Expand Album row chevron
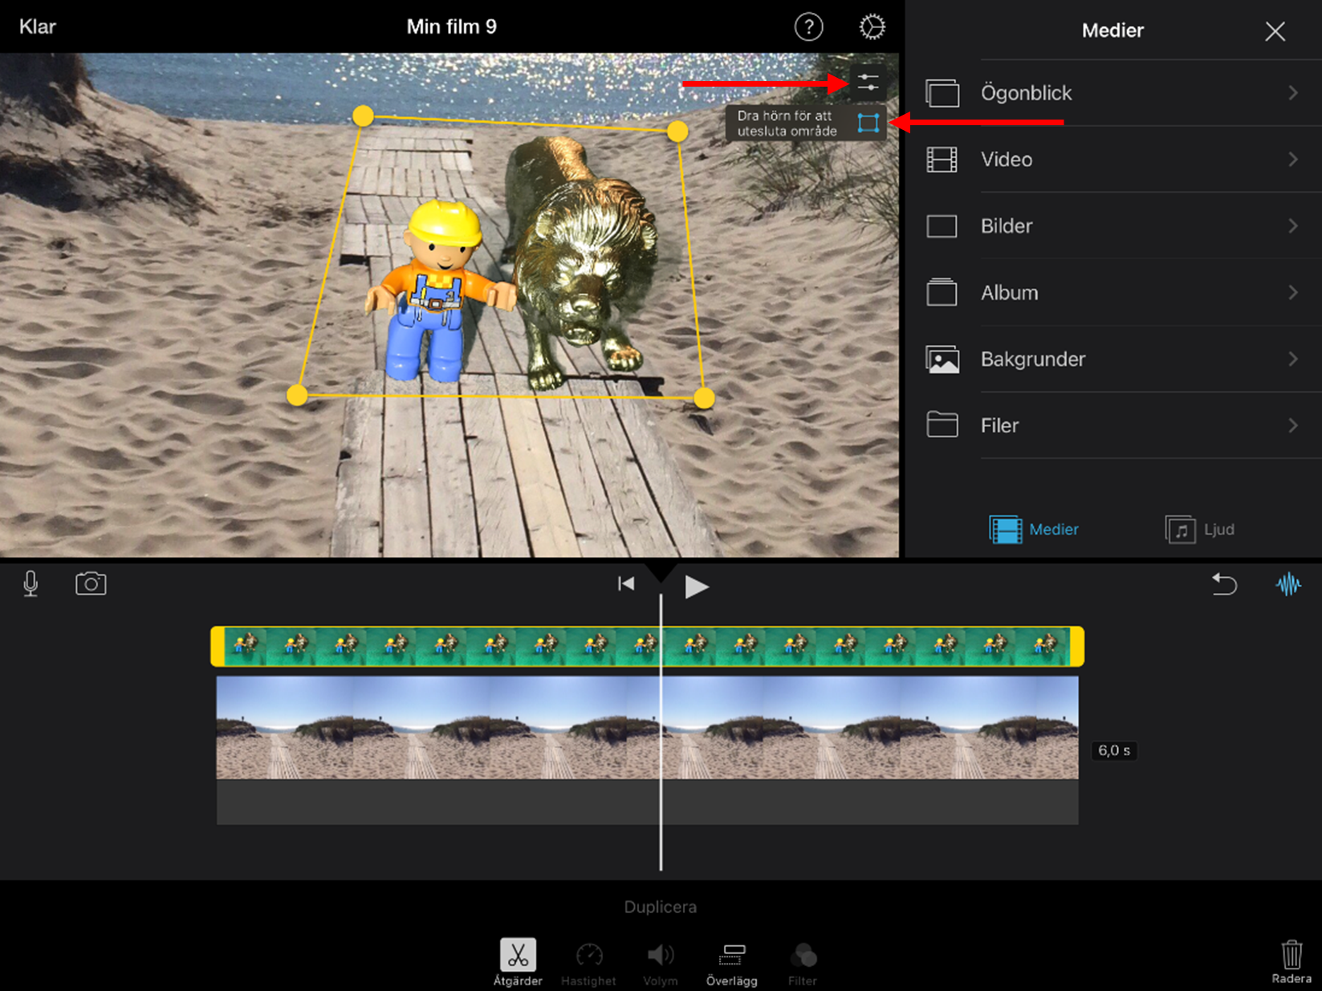Image resolution: width=1322 pixels, height=991 pixels. click(x=1293, y=293)
